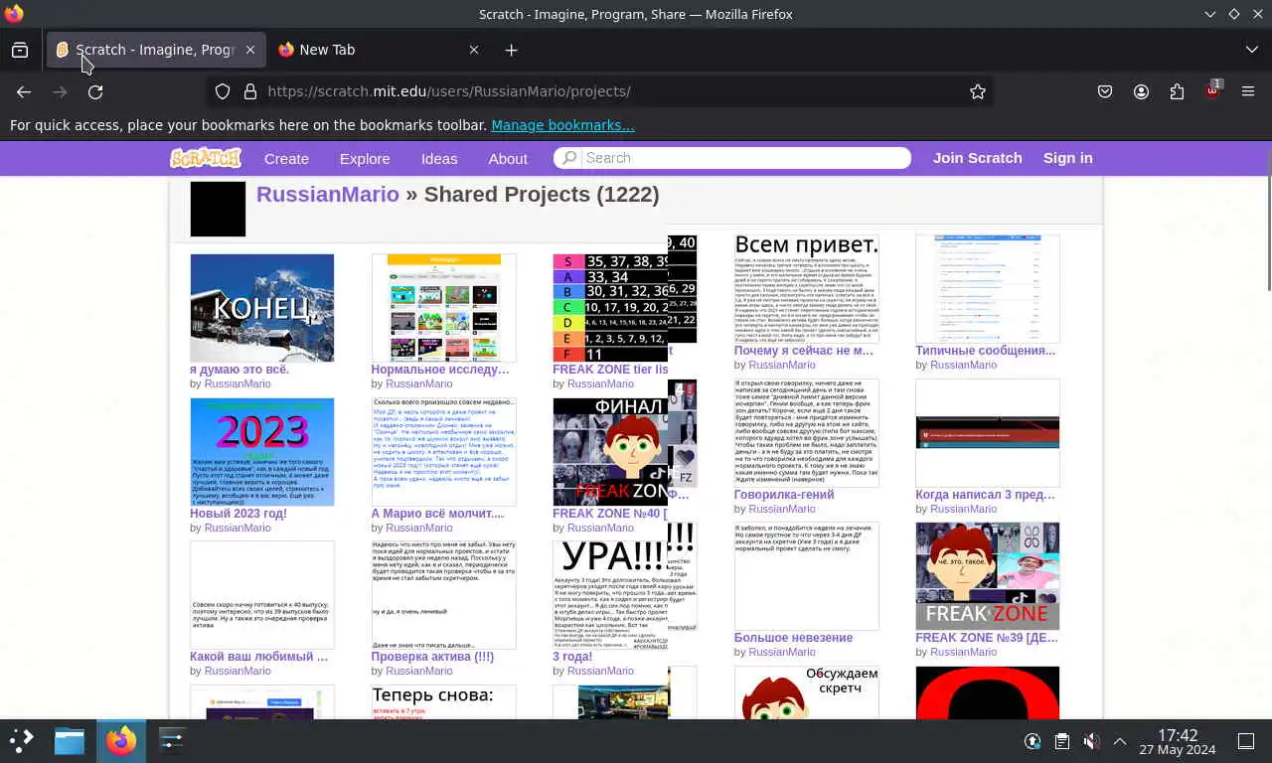Viewport: 1272px width, 763px height.
Task: Open the Firefox View icon
Action: tap(20, 50)
